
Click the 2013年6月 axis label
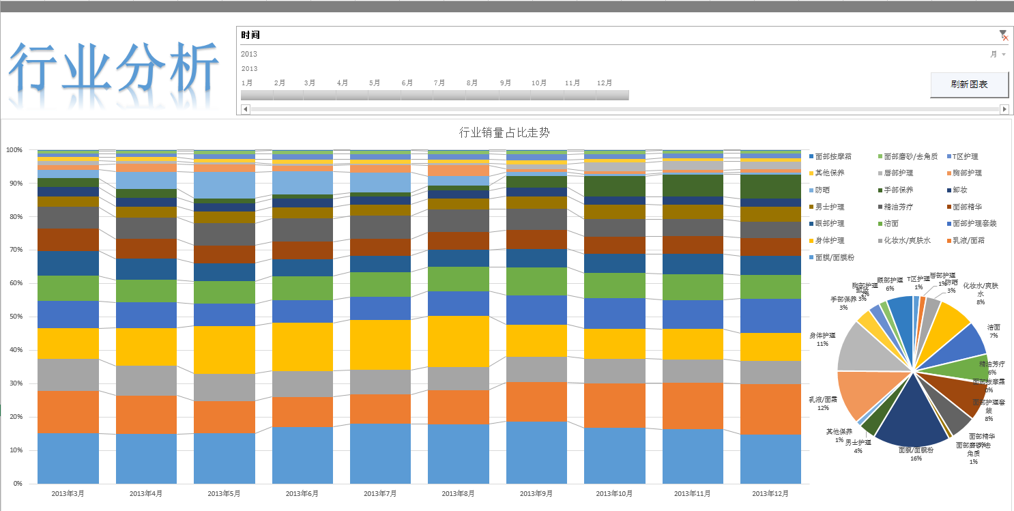click(x=302, y=493)
